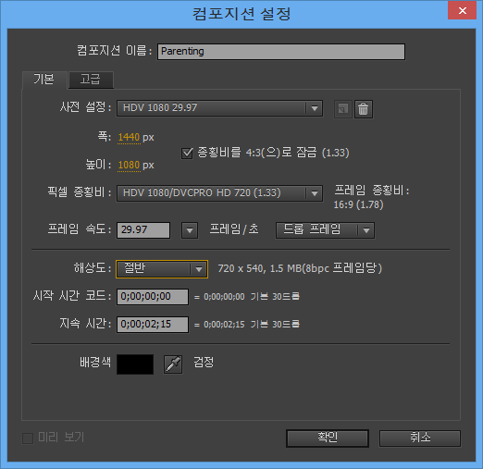Click the 취소 button

point(420,438)
